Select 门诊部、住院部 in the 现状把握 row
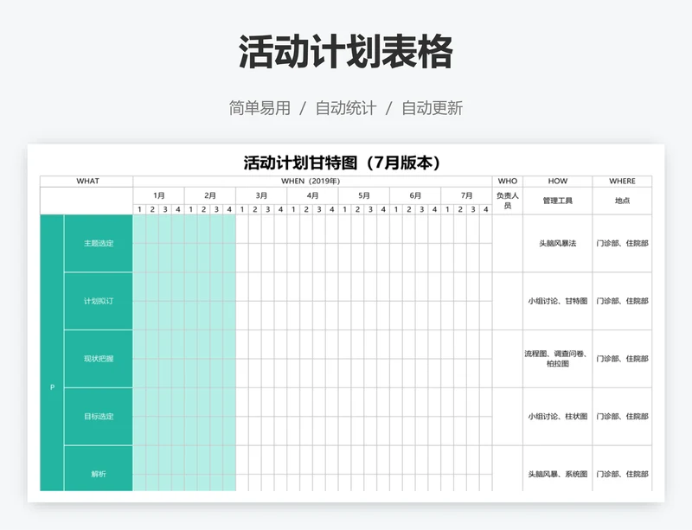692x530 pixels. click(622, 359)
